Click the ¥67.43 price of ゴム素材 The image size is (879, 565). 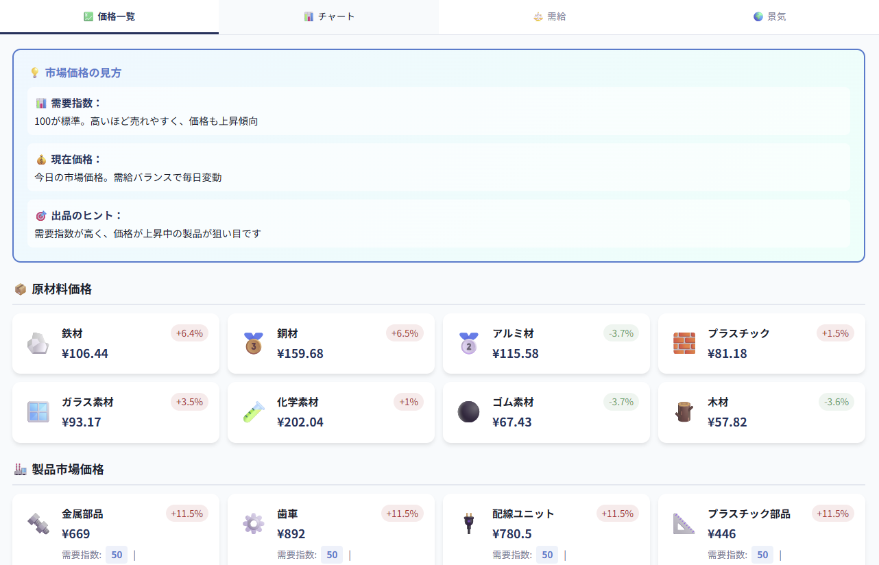click(x=512, y=422)
